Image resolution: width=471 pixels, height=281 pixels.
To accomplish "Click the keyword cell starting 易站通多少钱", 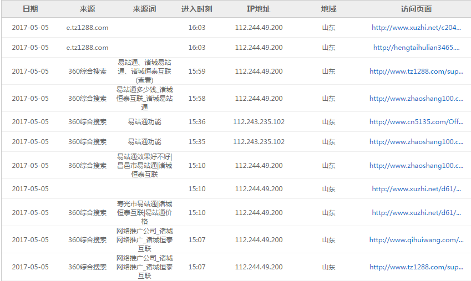I will 144,99.
